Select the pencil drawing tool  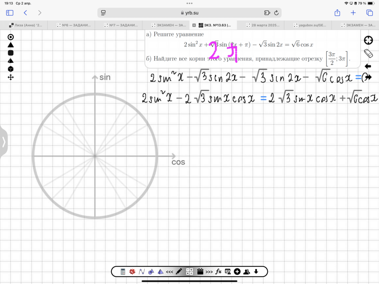click(x=179, y=272)
